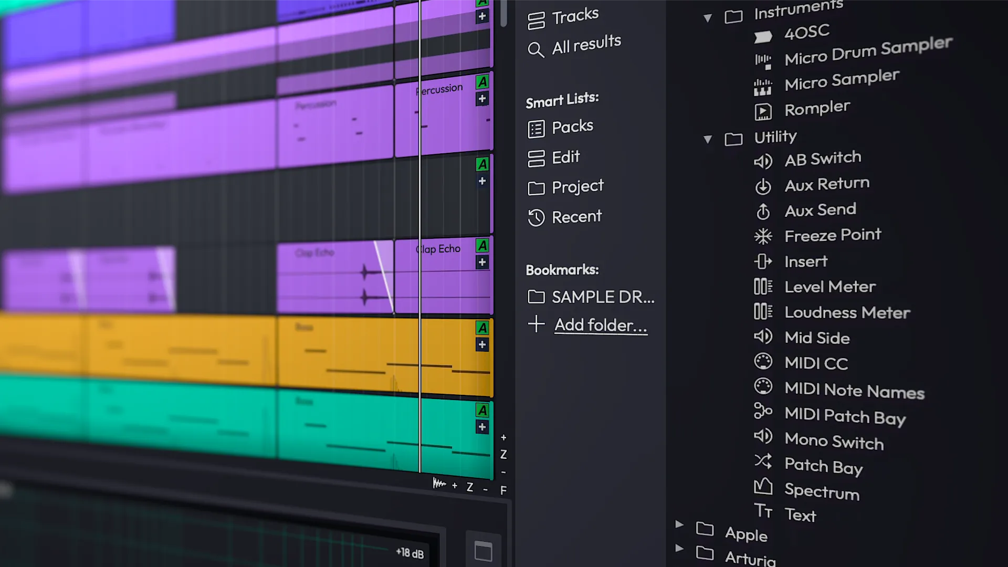This screenshot has width=1008, height=567.
Task: Add plugin with plus on Percussion track
Action: pos(482,99)
